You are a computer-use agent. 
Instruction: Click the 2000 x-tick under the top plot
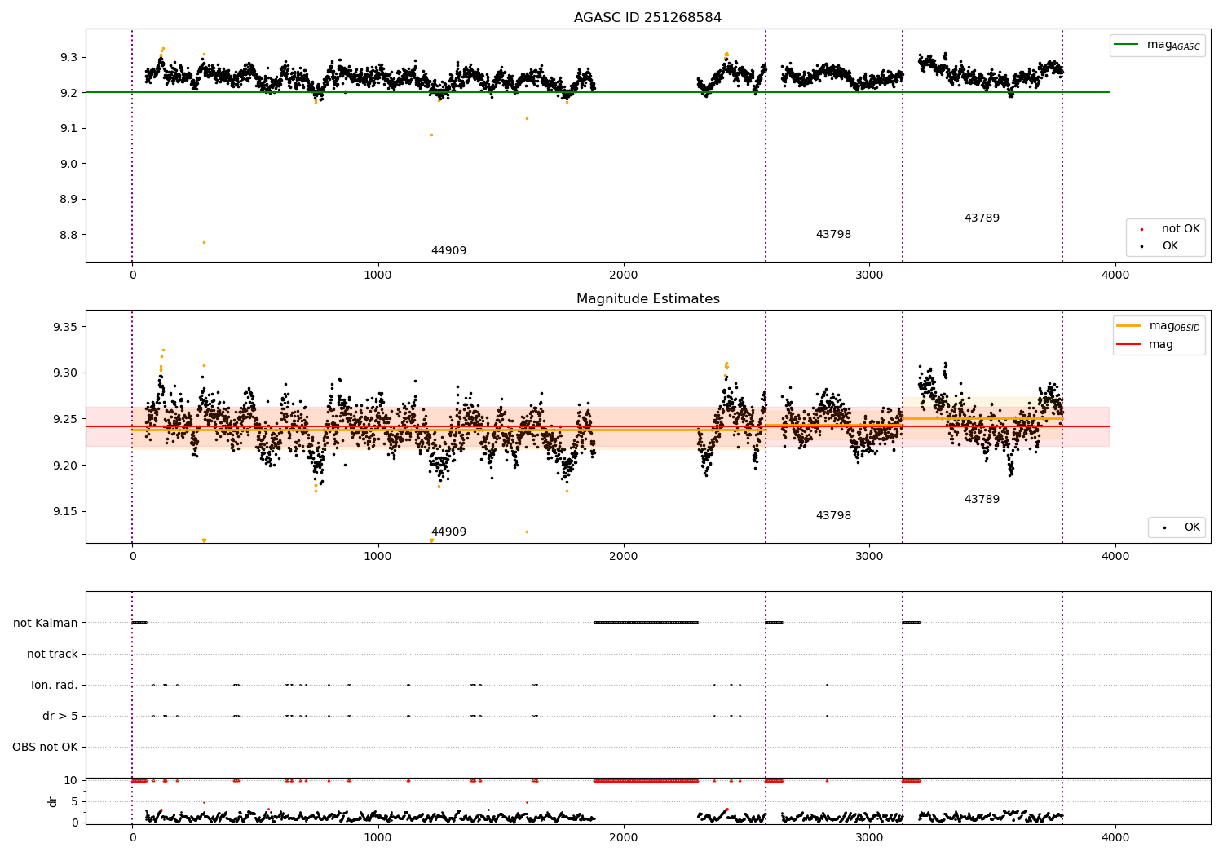coord(624,276)
